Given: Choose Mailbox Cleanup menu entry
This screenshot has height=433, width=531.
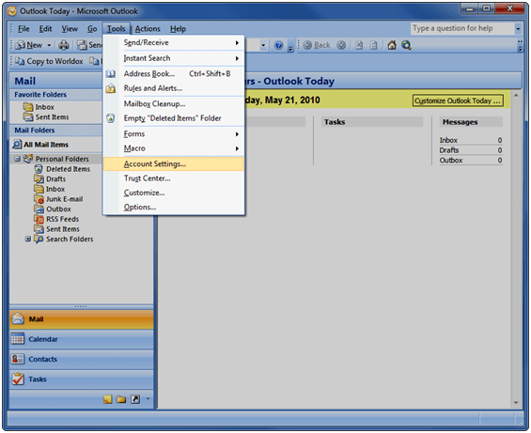Looking at the screenshot, I should pos(173,104).
